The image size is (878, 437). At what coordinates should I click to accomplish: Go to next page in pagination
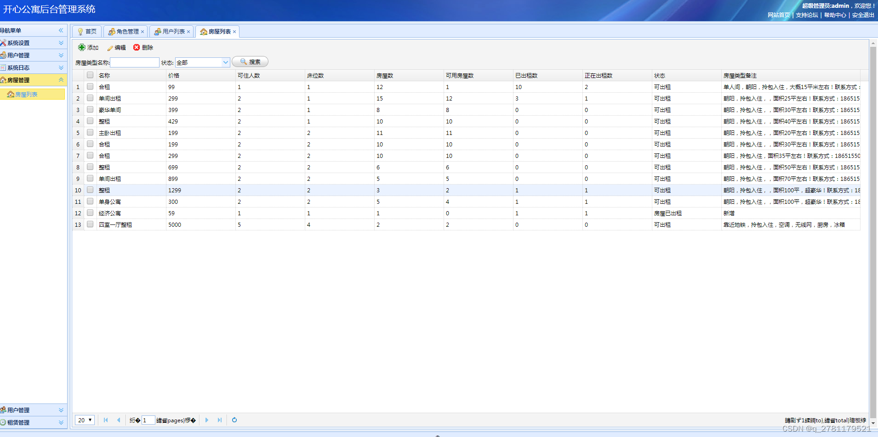point(207,420)
